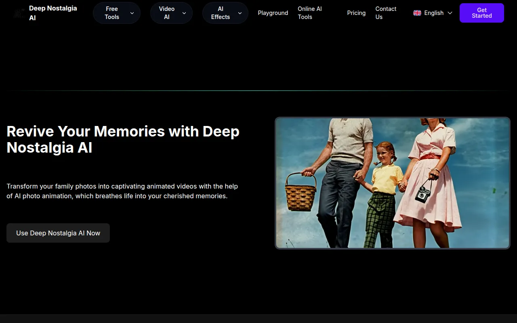Go to the Playground page
This screenshot has width=517, height=323.
coord(273,13)
